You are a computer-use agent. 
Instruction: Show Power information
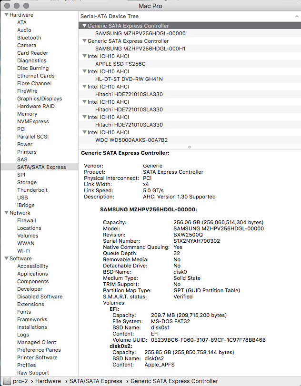point(25,145)
